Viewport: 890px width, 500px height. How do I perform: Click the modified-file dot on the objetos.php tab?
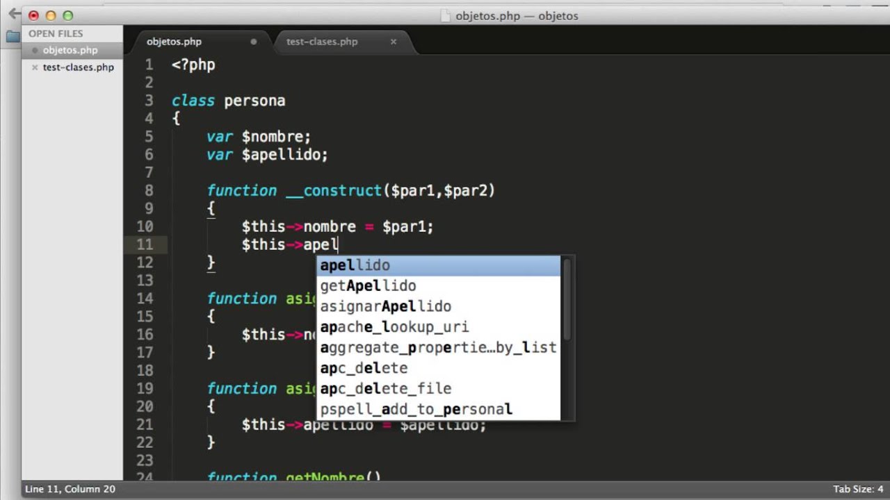(253, 42)
